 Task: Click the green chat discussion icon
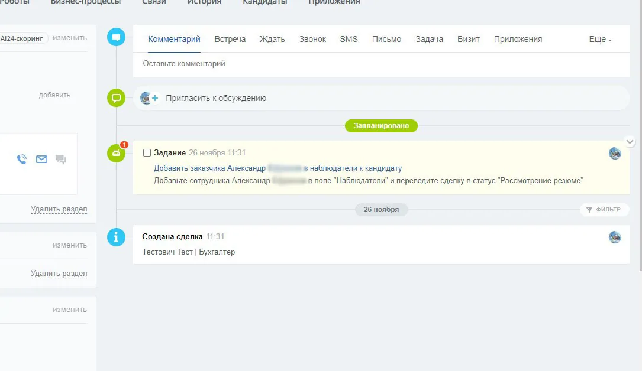pos(117,98)
